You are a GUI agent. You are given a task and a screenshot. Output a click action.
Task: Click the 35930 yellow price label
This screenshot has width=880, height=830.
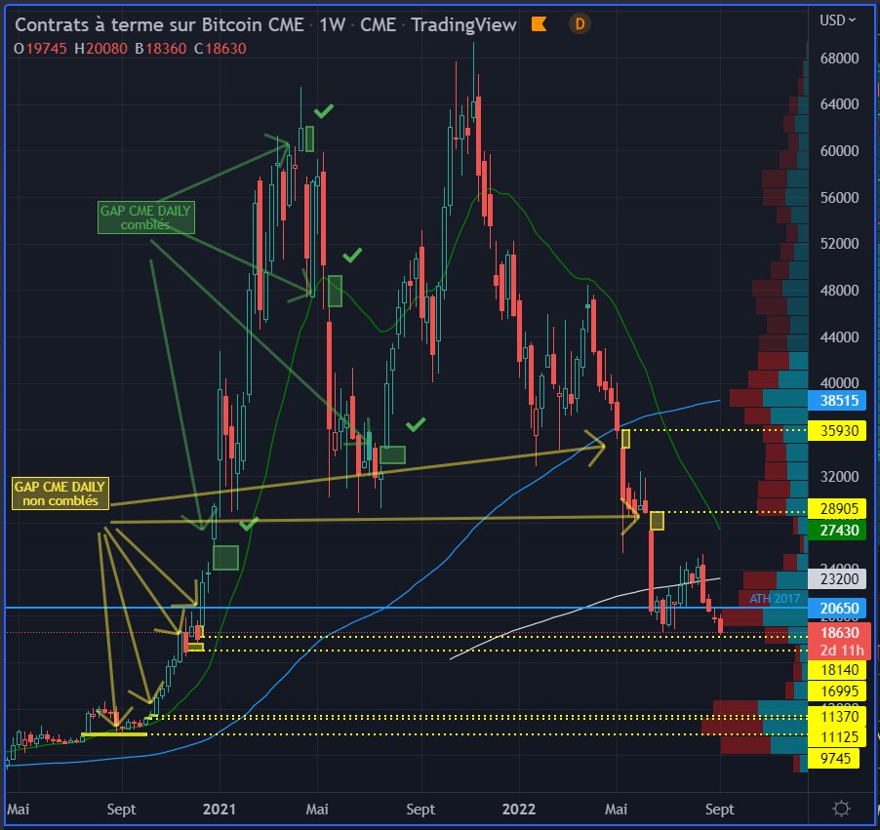click(836, 430)
